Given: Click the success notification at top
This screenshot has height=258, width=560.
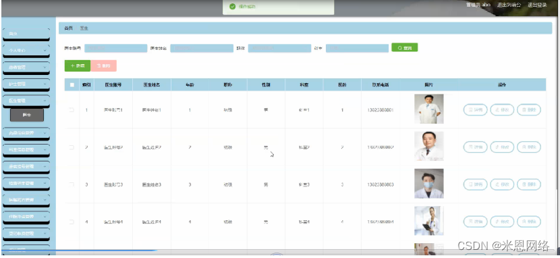Looking at the screenshot, I should pyautogui.click(x=278, y=7).
